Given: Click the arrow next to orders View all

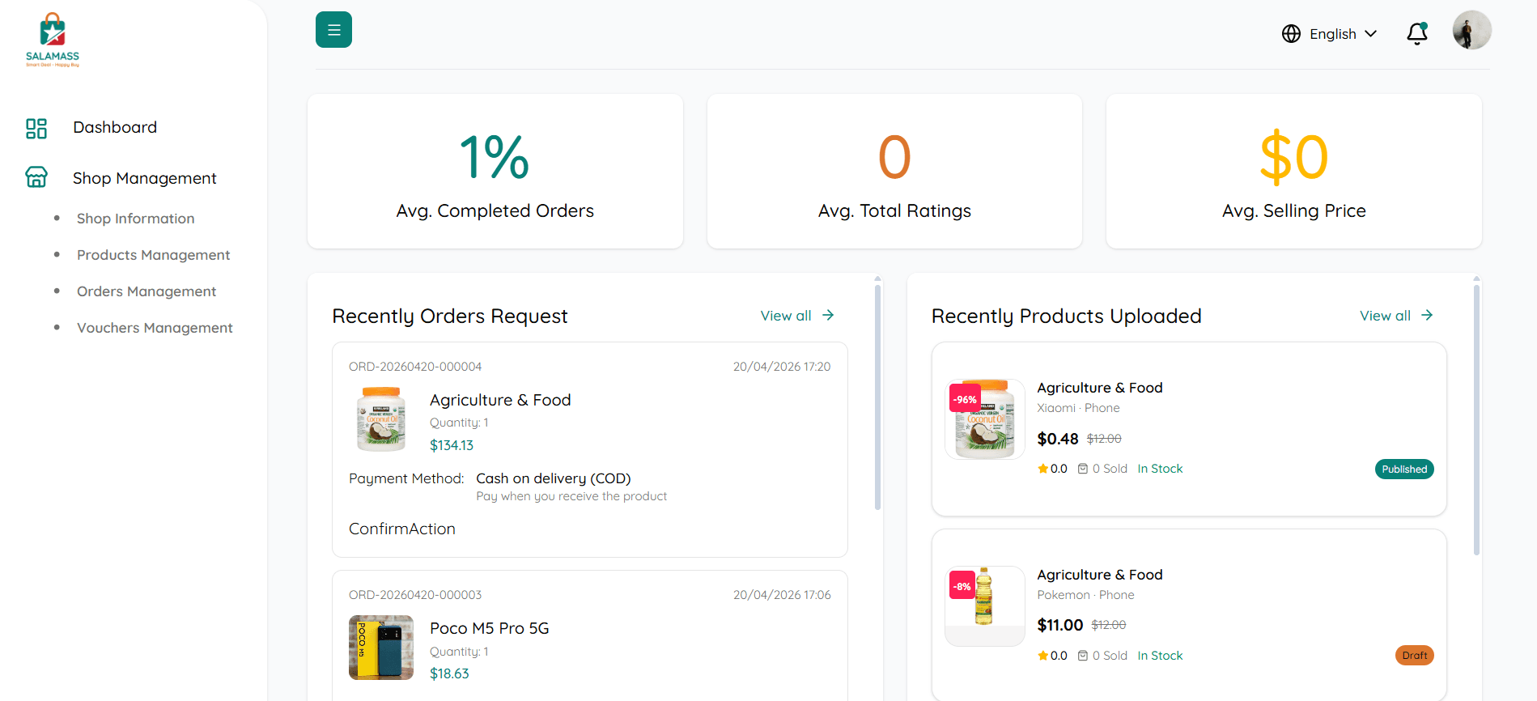Looking at the screenshot, I should pyautogui.click(x=828, y=315).
